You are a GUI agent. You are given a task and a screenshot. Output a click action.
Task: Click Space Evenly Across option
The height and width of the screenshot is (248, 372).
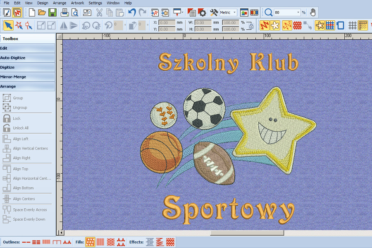point(30,210)
